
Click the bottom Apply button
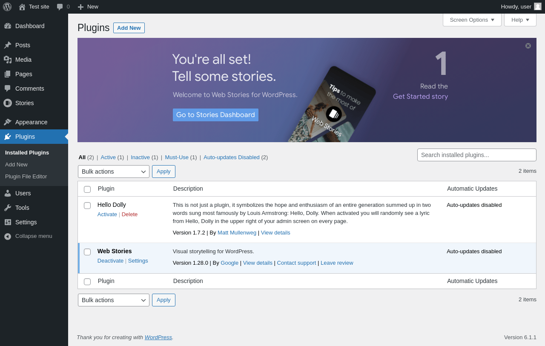pos(163,300)
